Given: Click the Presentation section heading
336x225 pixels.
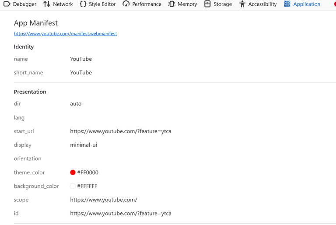Looking at the screenshot, I should 30,92.
